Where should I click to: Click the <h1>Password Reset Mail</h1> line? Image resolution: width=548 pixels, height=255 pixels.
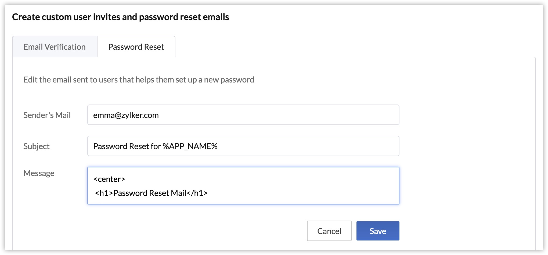[151, 193]
